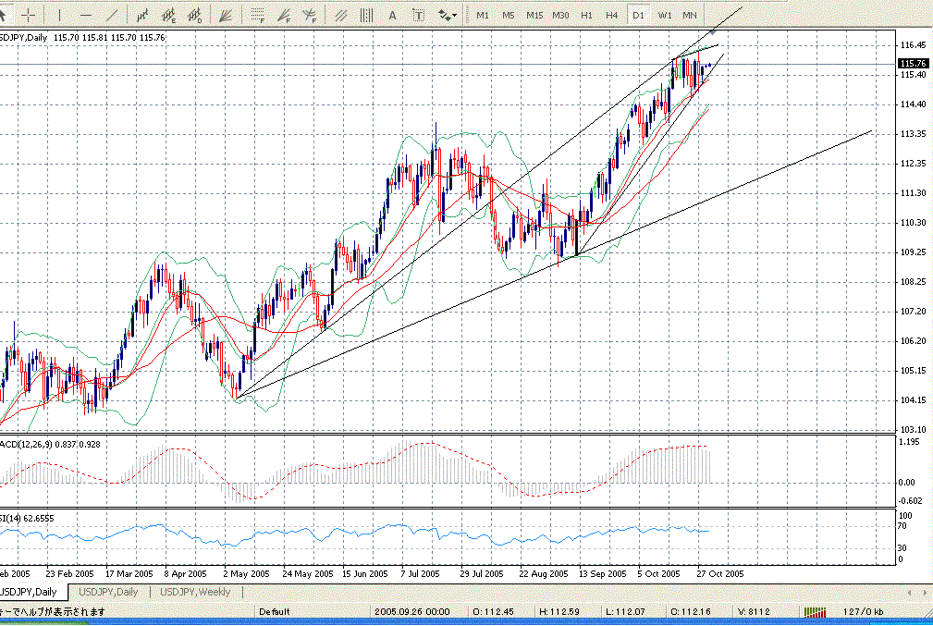933x626 pixels.
Task: Enable the M15 timeframe button
Action: point(534,16)
